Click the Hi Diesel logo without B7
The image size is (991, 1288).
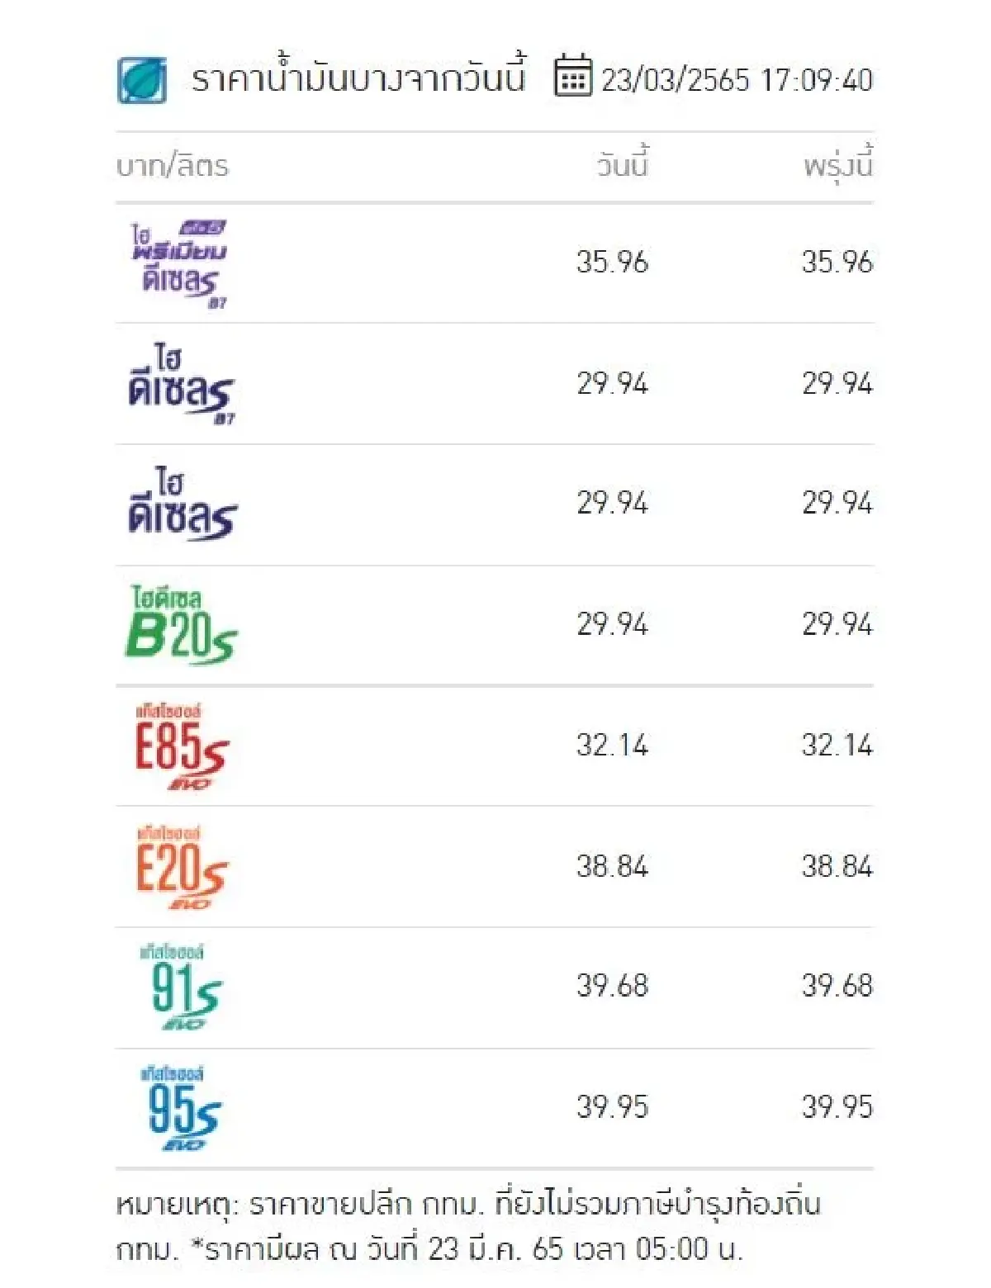click(182, 504)
